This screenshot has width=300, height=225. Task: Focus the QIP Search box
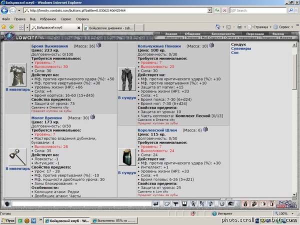pos(258,10)
